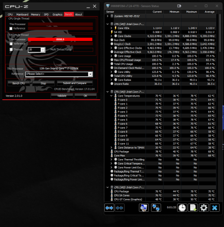The image size is (224, 227).
Task: Open HWiNFO remote network computers icon
Action: (156, 208)
